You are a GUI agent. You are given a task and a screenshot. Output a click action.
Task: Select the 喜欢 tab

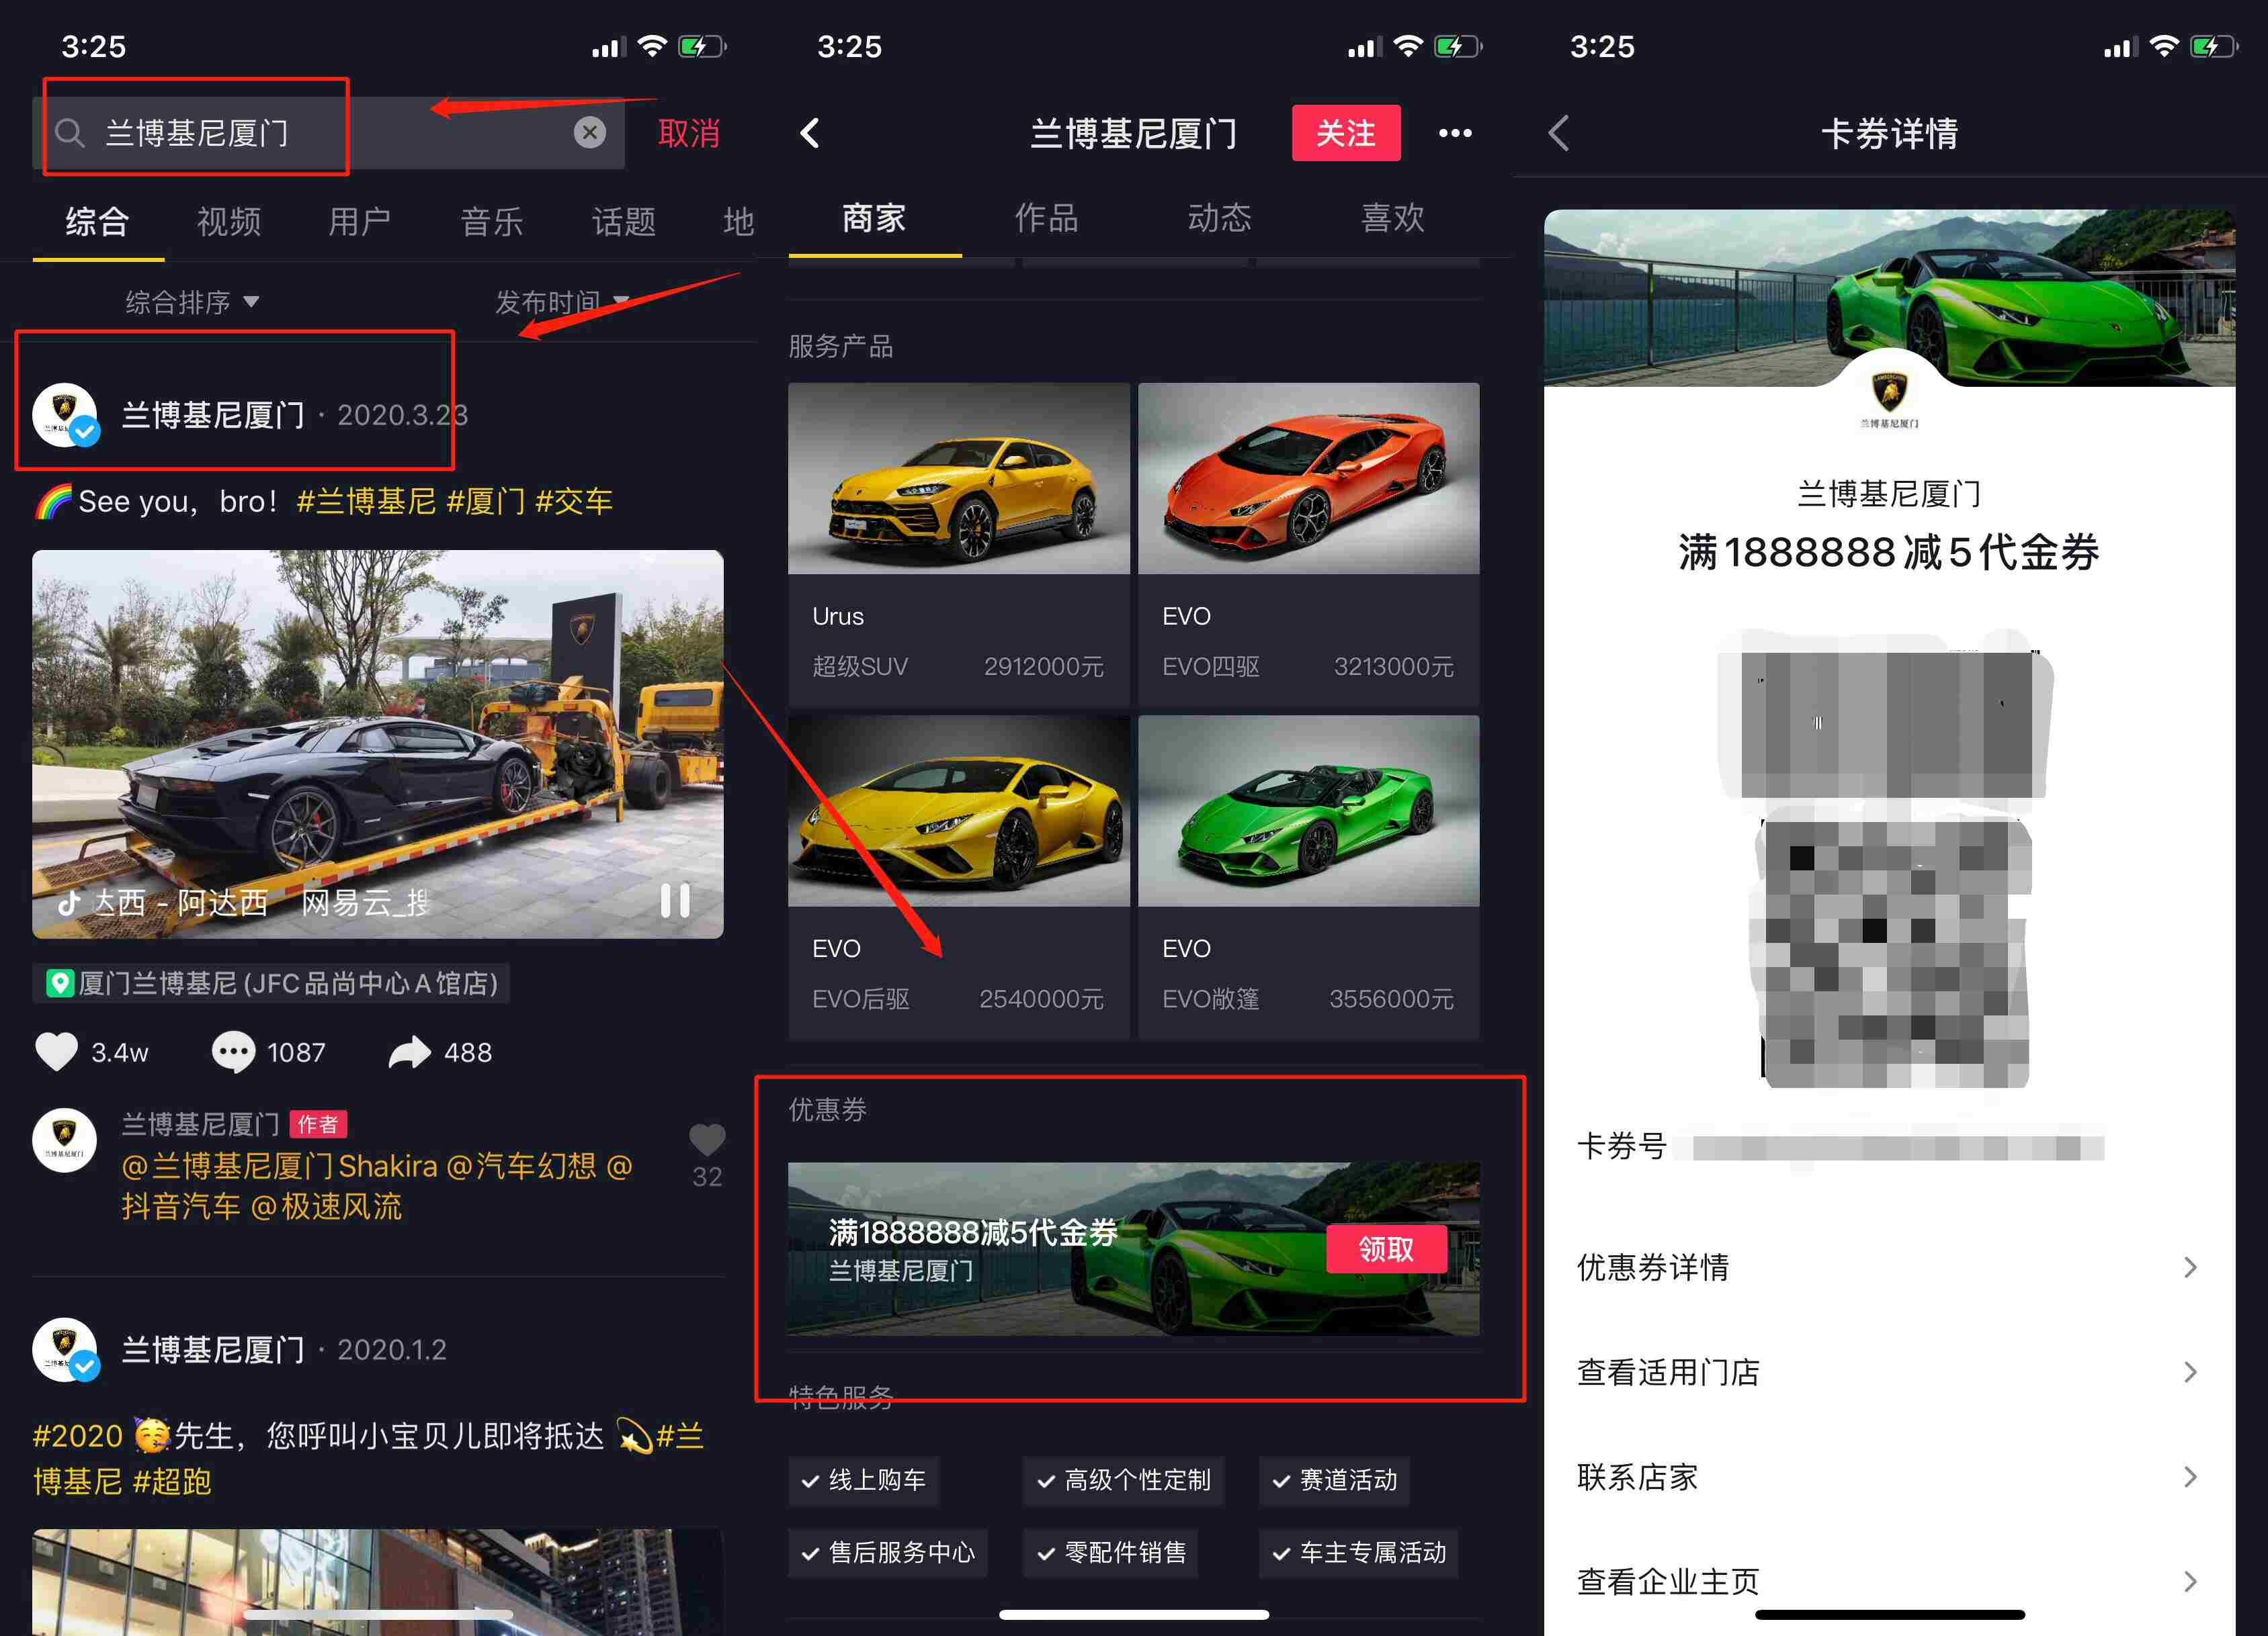(x=1393, y=218)
